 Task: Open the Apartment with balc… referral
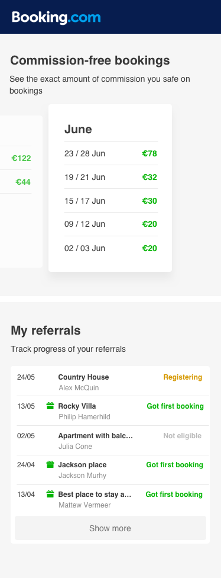pos(110,441)
